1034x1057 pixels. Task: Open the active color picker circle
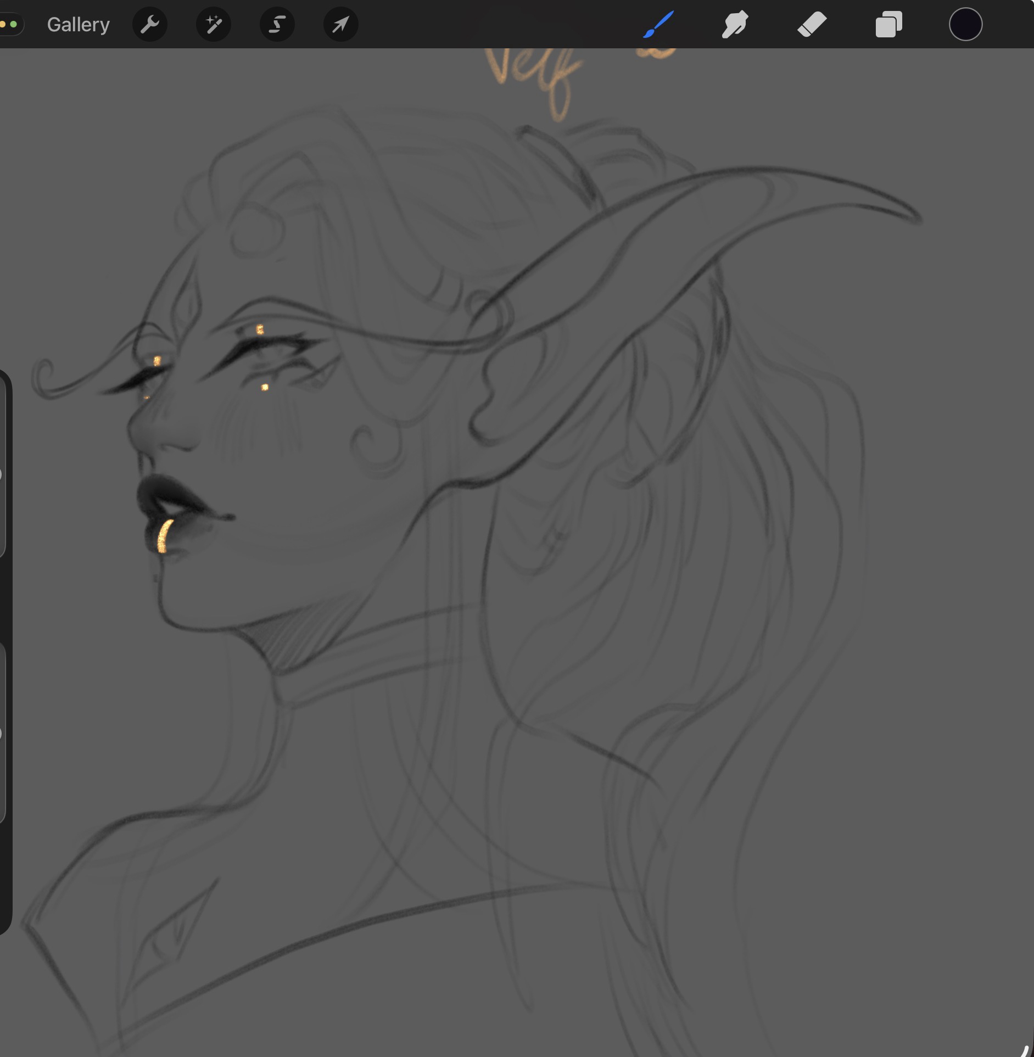[x=965, y=25]
